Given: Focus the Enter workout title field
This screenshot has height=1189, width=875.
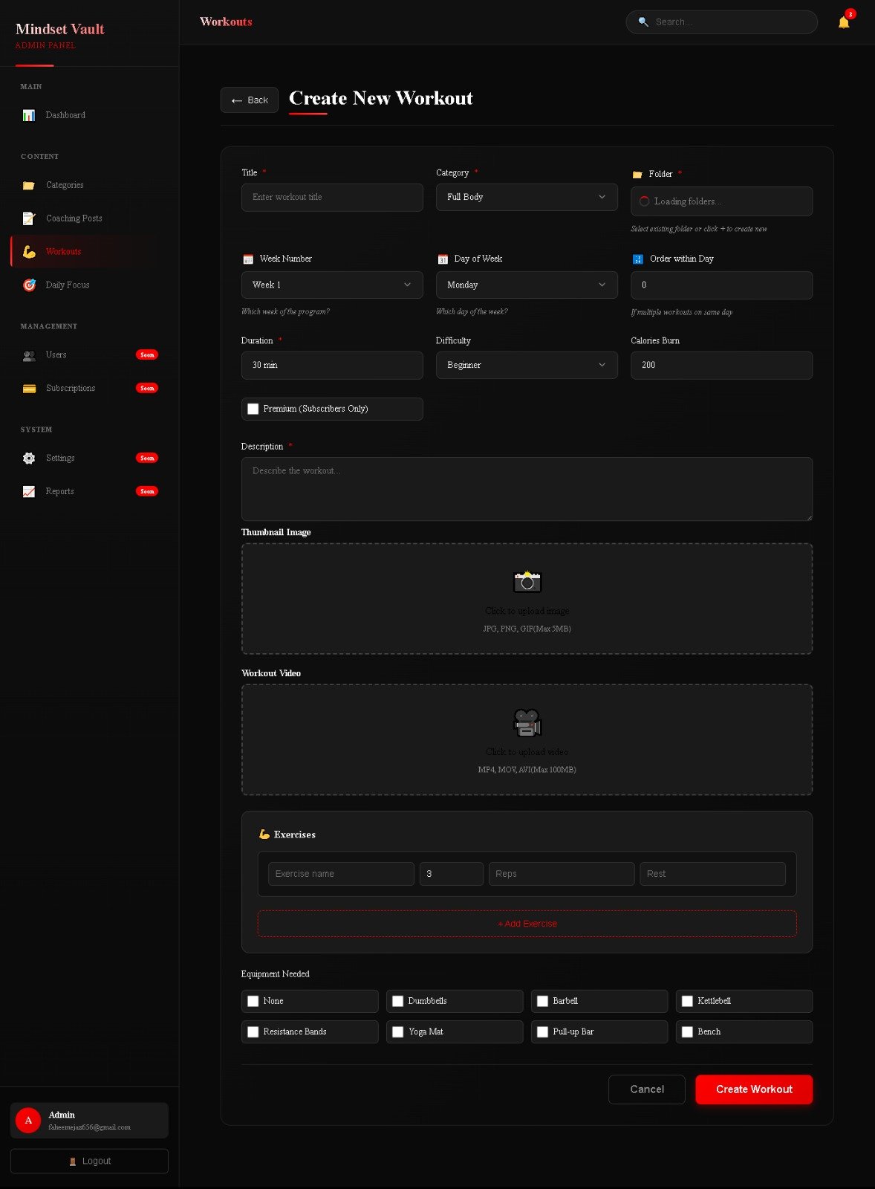Looking at the screenshot, I should click(331, 197).
